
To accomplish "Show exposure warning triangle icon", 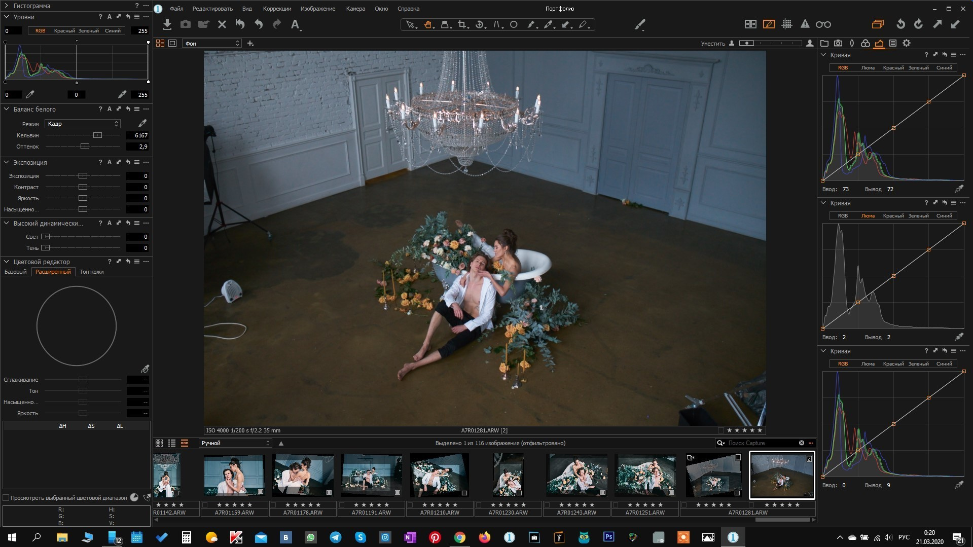I will pos(805,24).
